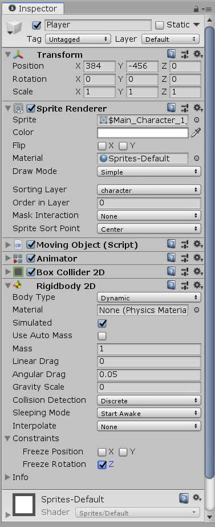Open Box Collider 2D gear menu
Image resolution: width=215 pixels, height=527 pixels.
click(x=198, y=272)
